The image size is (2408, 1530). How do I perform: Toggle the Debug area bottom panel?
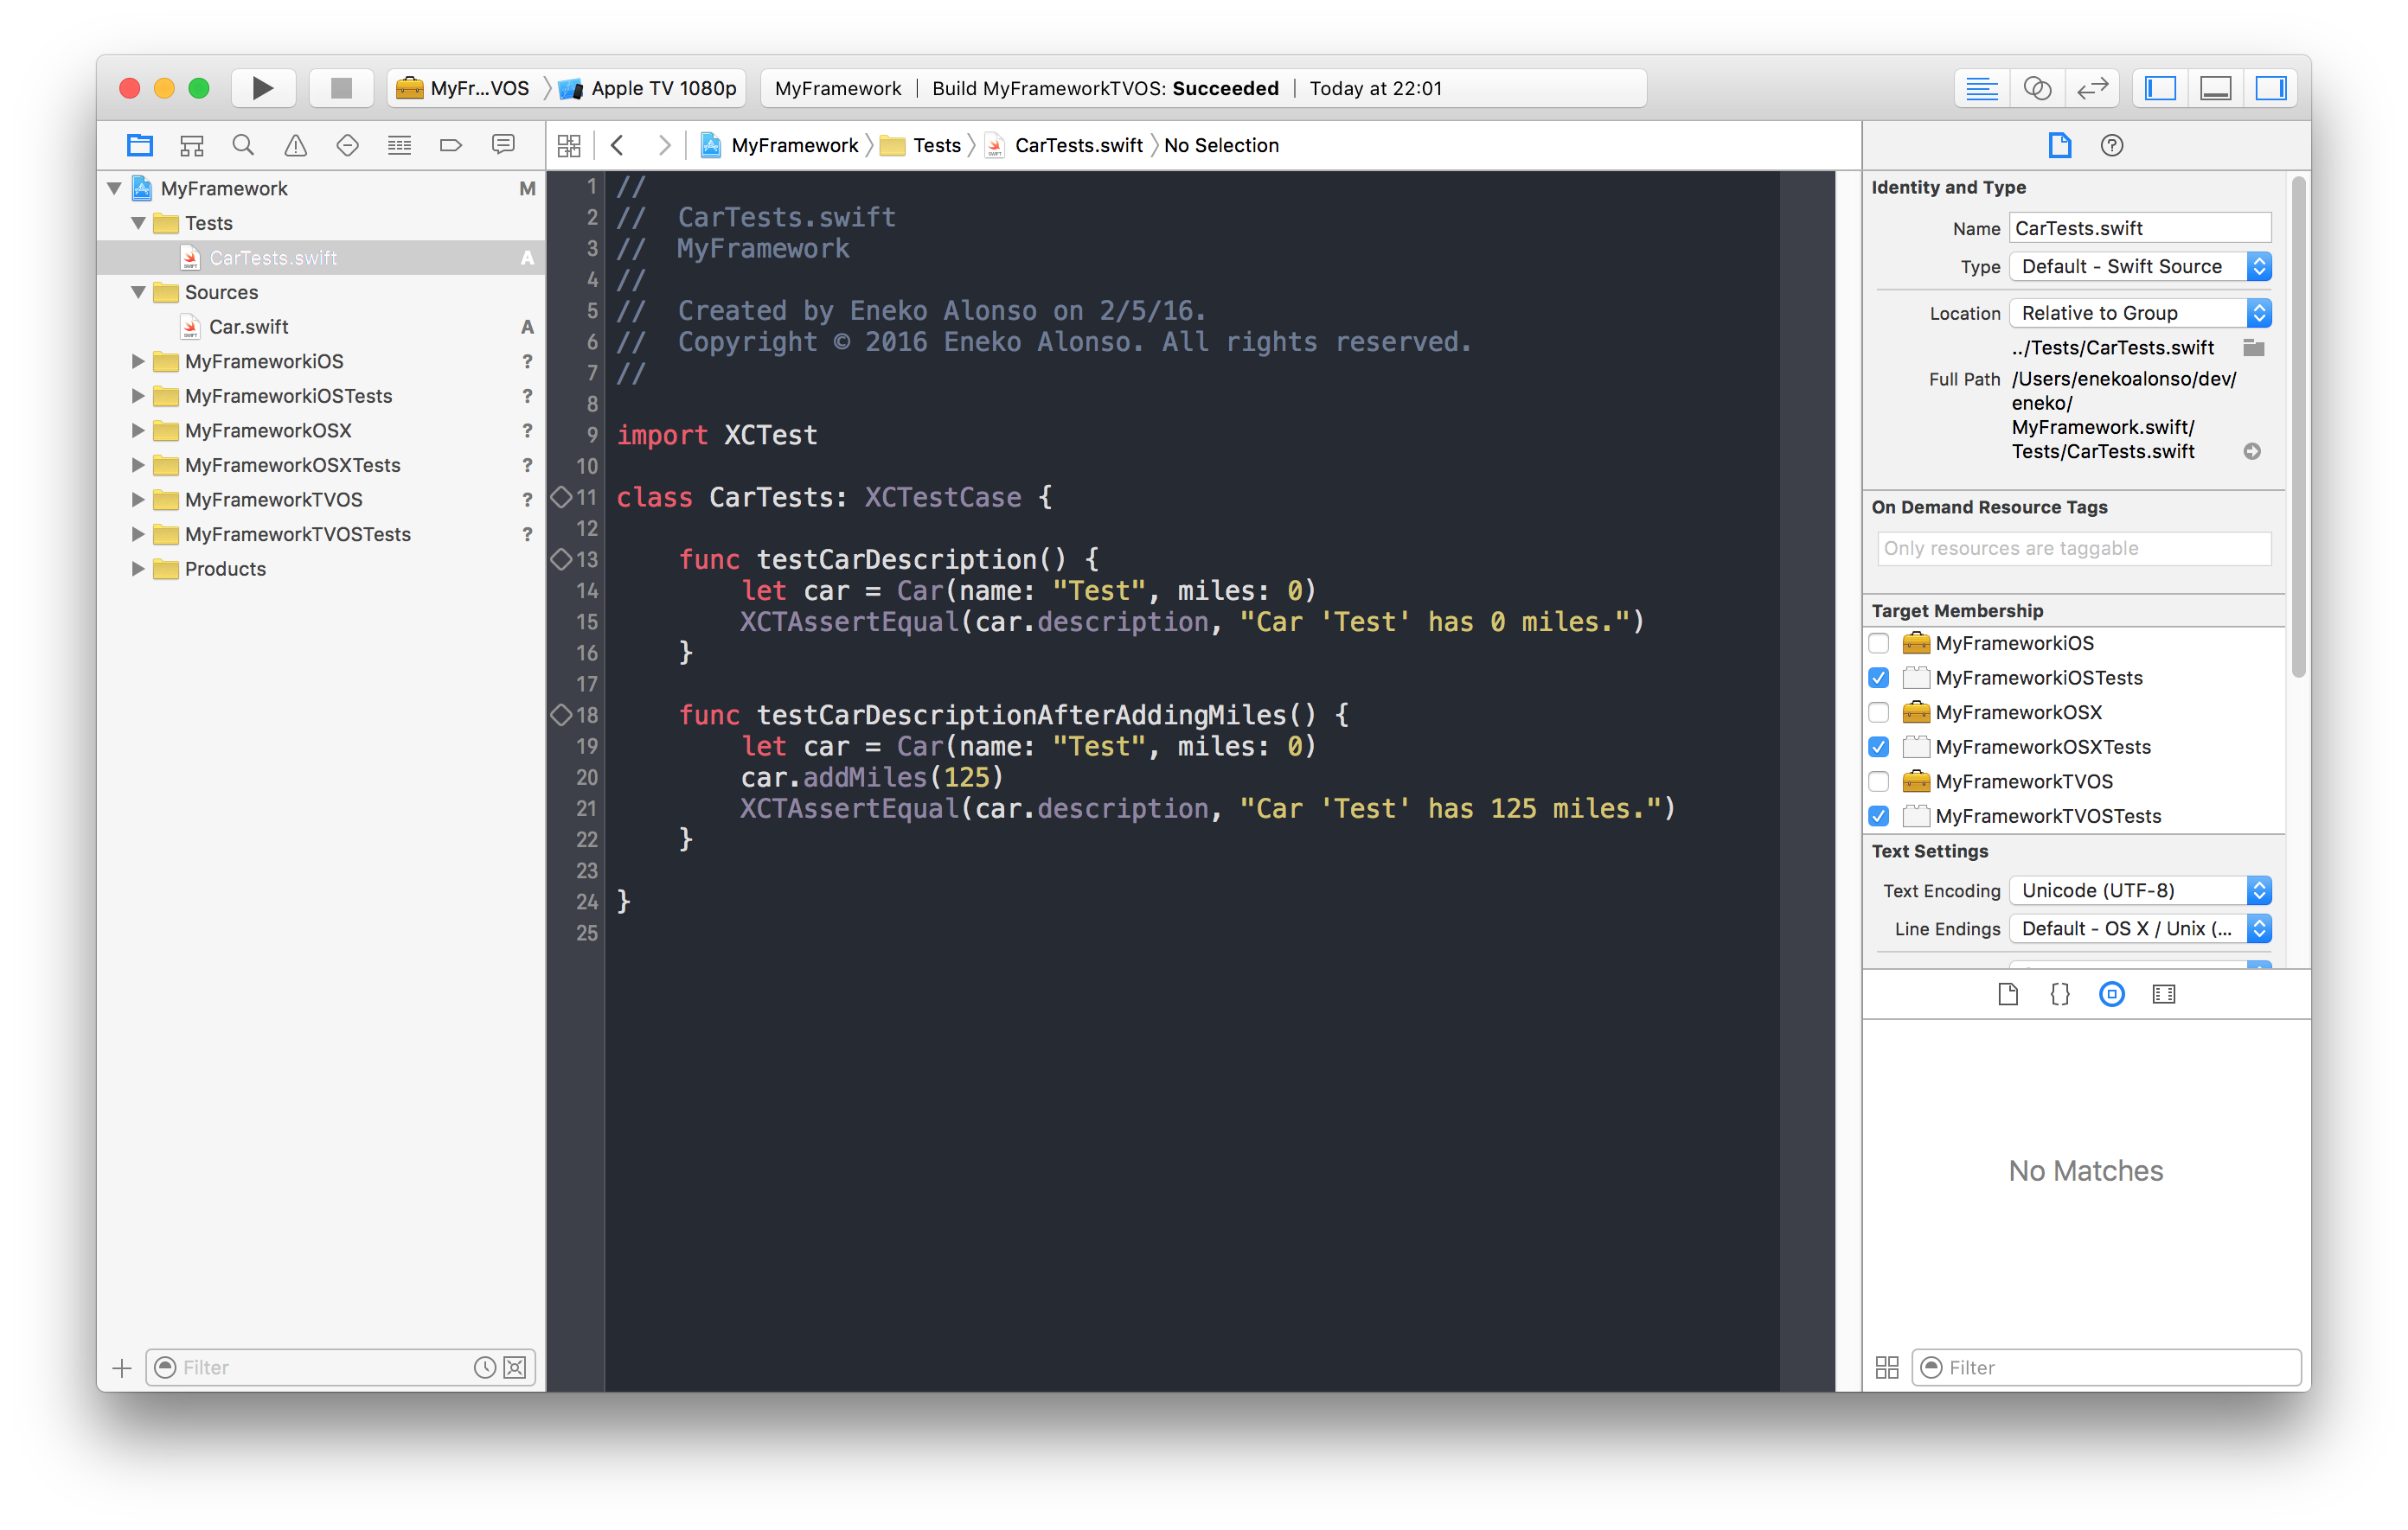(x=2215, y=88)
